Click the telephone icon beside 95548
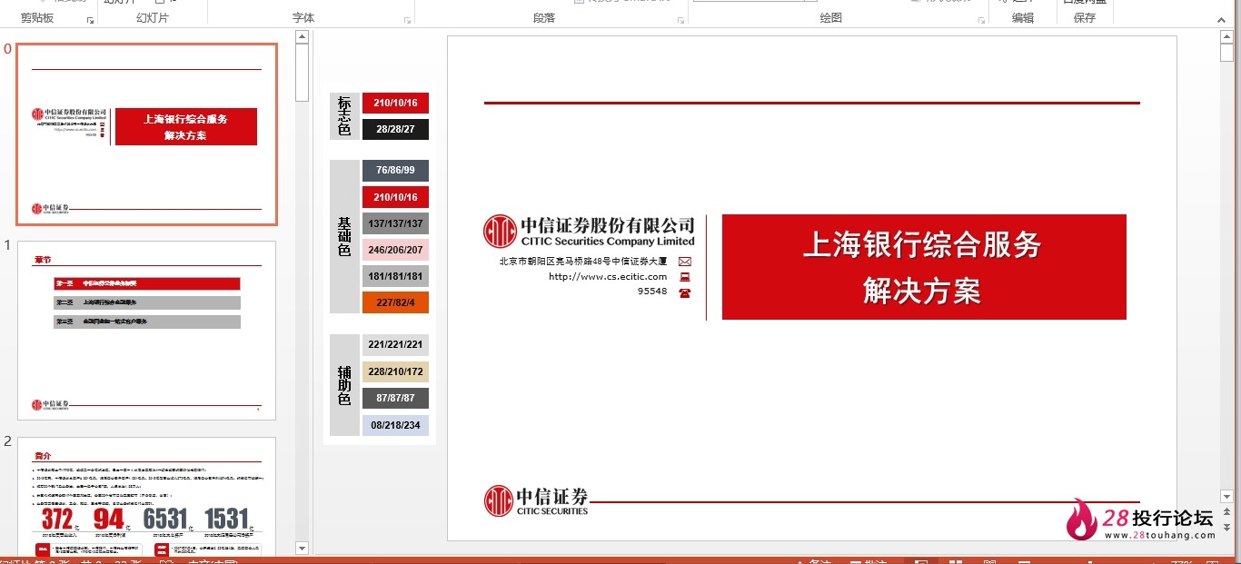The image size is (1241, 564). click(x=685, y=292)
